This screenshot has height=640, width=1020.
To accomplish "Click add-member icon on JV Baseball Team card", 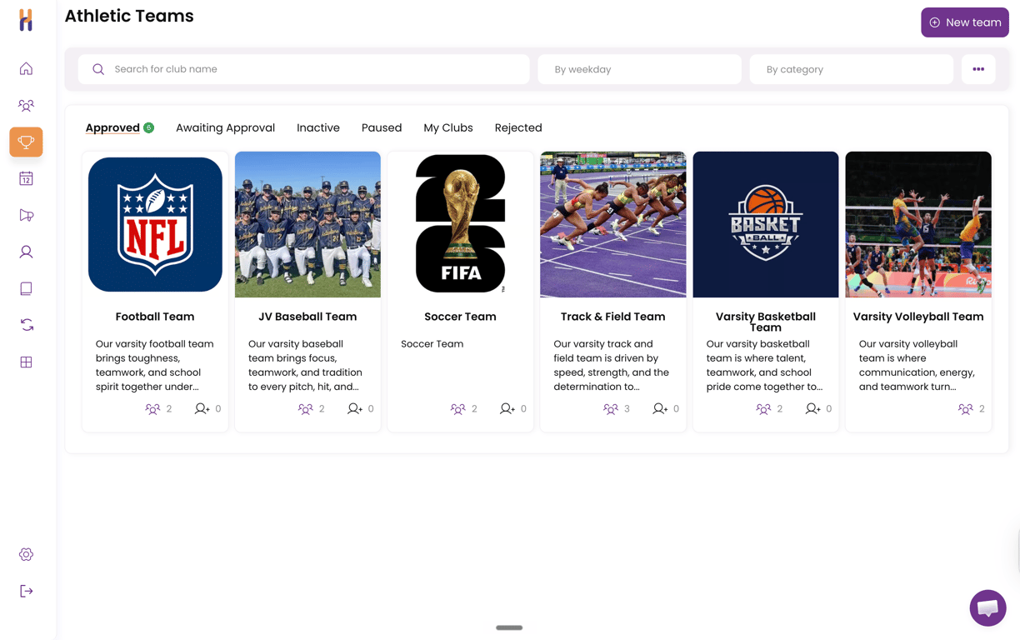I will coord(354,409).
